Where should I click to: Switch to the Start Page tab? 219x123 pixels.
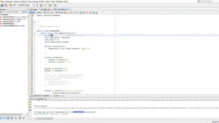tap(34, 10)
